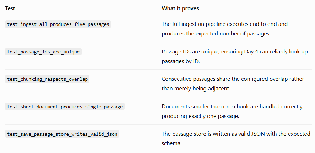Click the "What it proves" column header
315x153 pixels.
tap(180, 8)
